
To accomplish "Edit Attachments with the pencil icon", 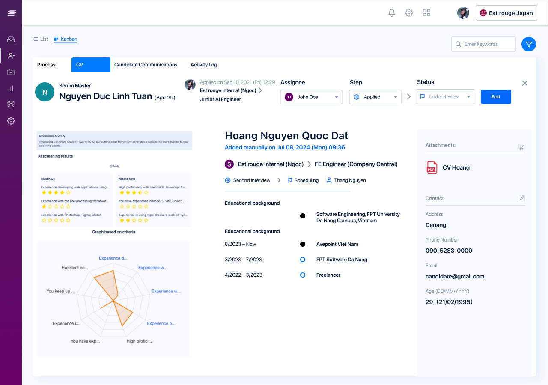I will click(521, 146).
